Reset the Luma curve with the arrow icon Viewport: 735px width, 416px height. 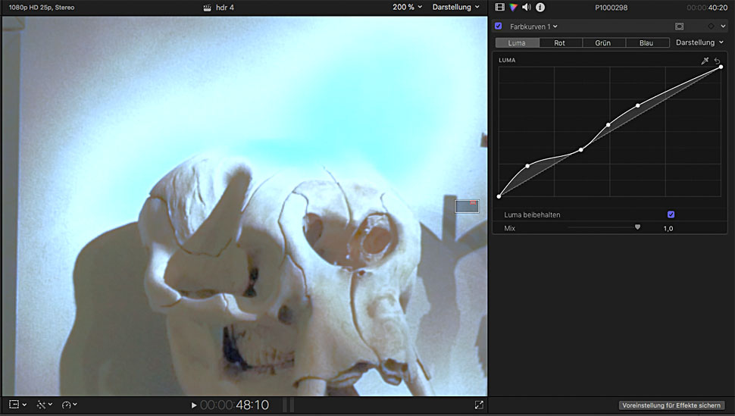click(x=717, y=61)
